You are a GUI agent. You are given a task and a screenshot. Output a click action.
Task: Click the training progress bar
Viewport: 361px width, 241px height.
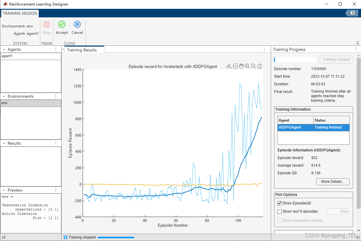pyautogui.click(x=295, y=59)
